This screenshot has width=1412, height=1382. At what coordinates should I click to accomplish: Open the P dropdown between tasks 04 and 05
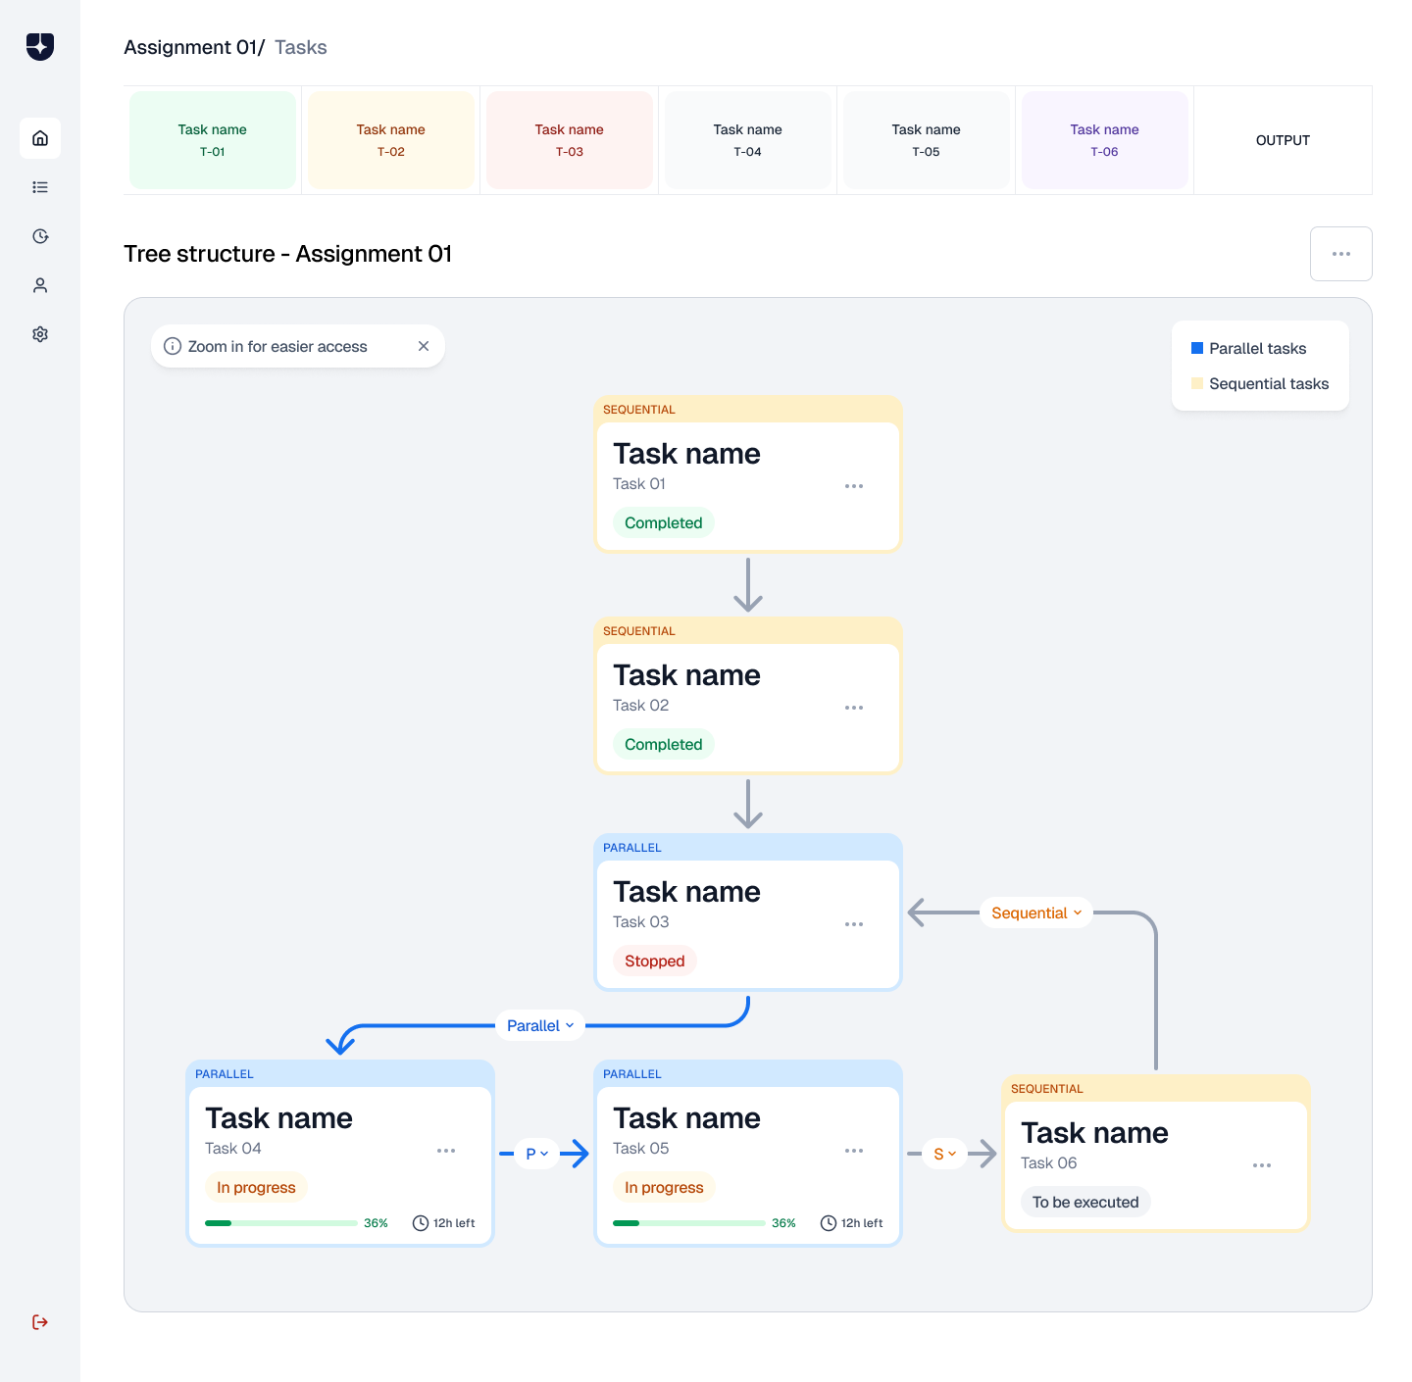click(537, 1154)
